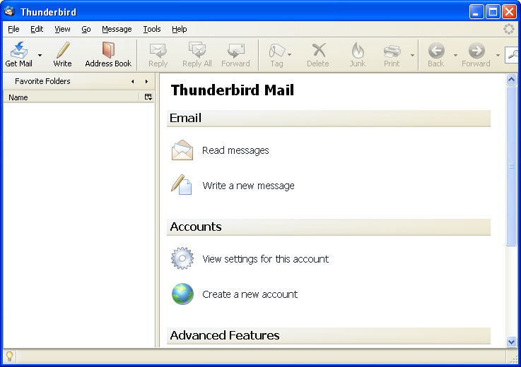Screen dimensions: 521x367
Task: Click the Read messages envelope icon
Action: (x=182, y=150)
